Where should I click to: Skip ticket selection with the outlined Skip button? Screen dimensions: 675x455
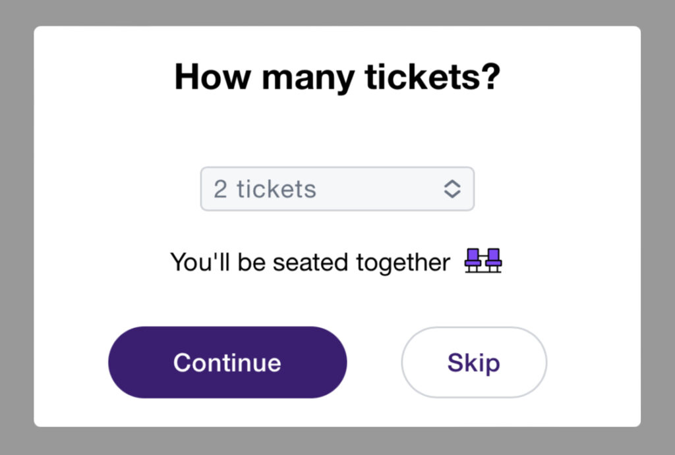coord(473,362)
